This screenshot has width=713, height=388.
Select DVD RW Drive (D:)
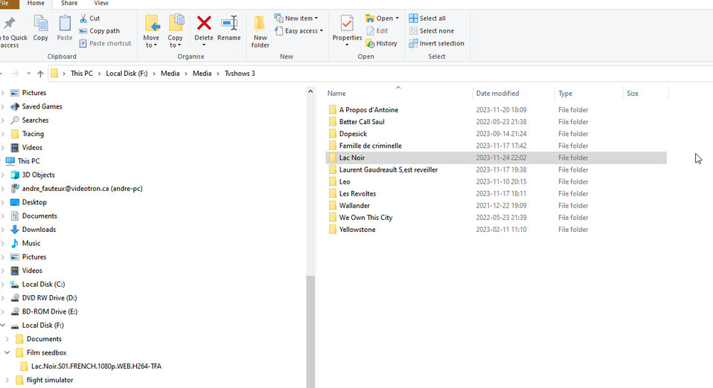tap(49, 298)
